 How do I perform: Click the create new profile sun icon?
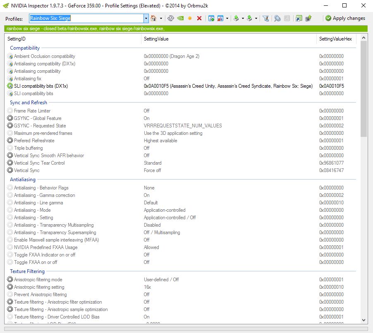coord(190,18)
